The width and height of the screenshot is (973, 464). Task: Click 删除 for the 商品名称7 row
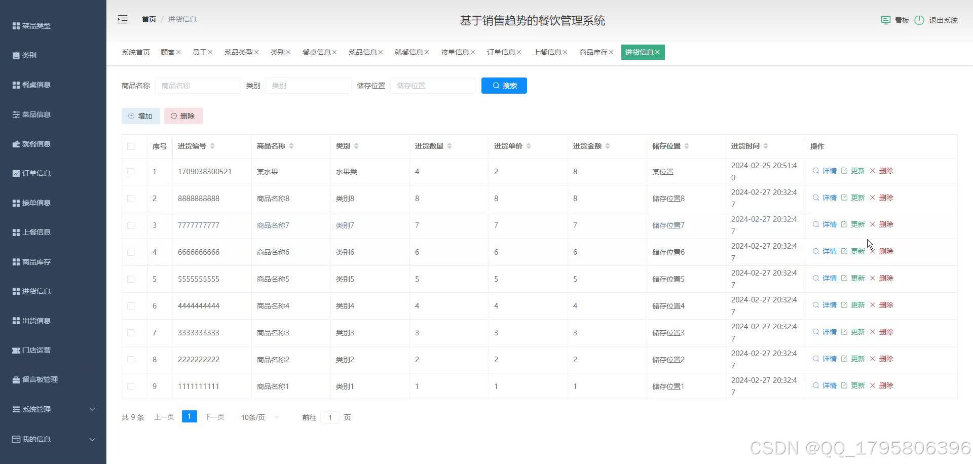click(x=882, y=224)
